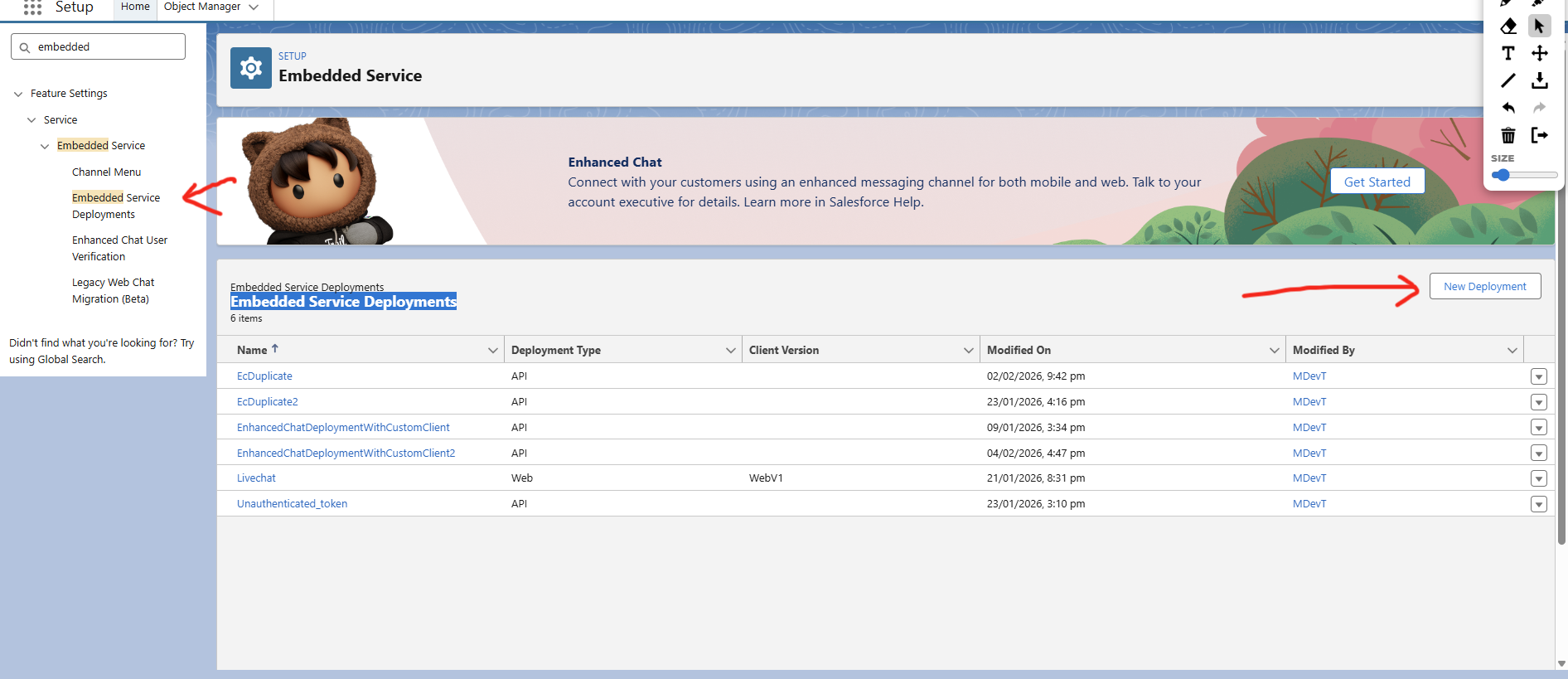Collapse the Embedded Service tree node

(45, 147)
